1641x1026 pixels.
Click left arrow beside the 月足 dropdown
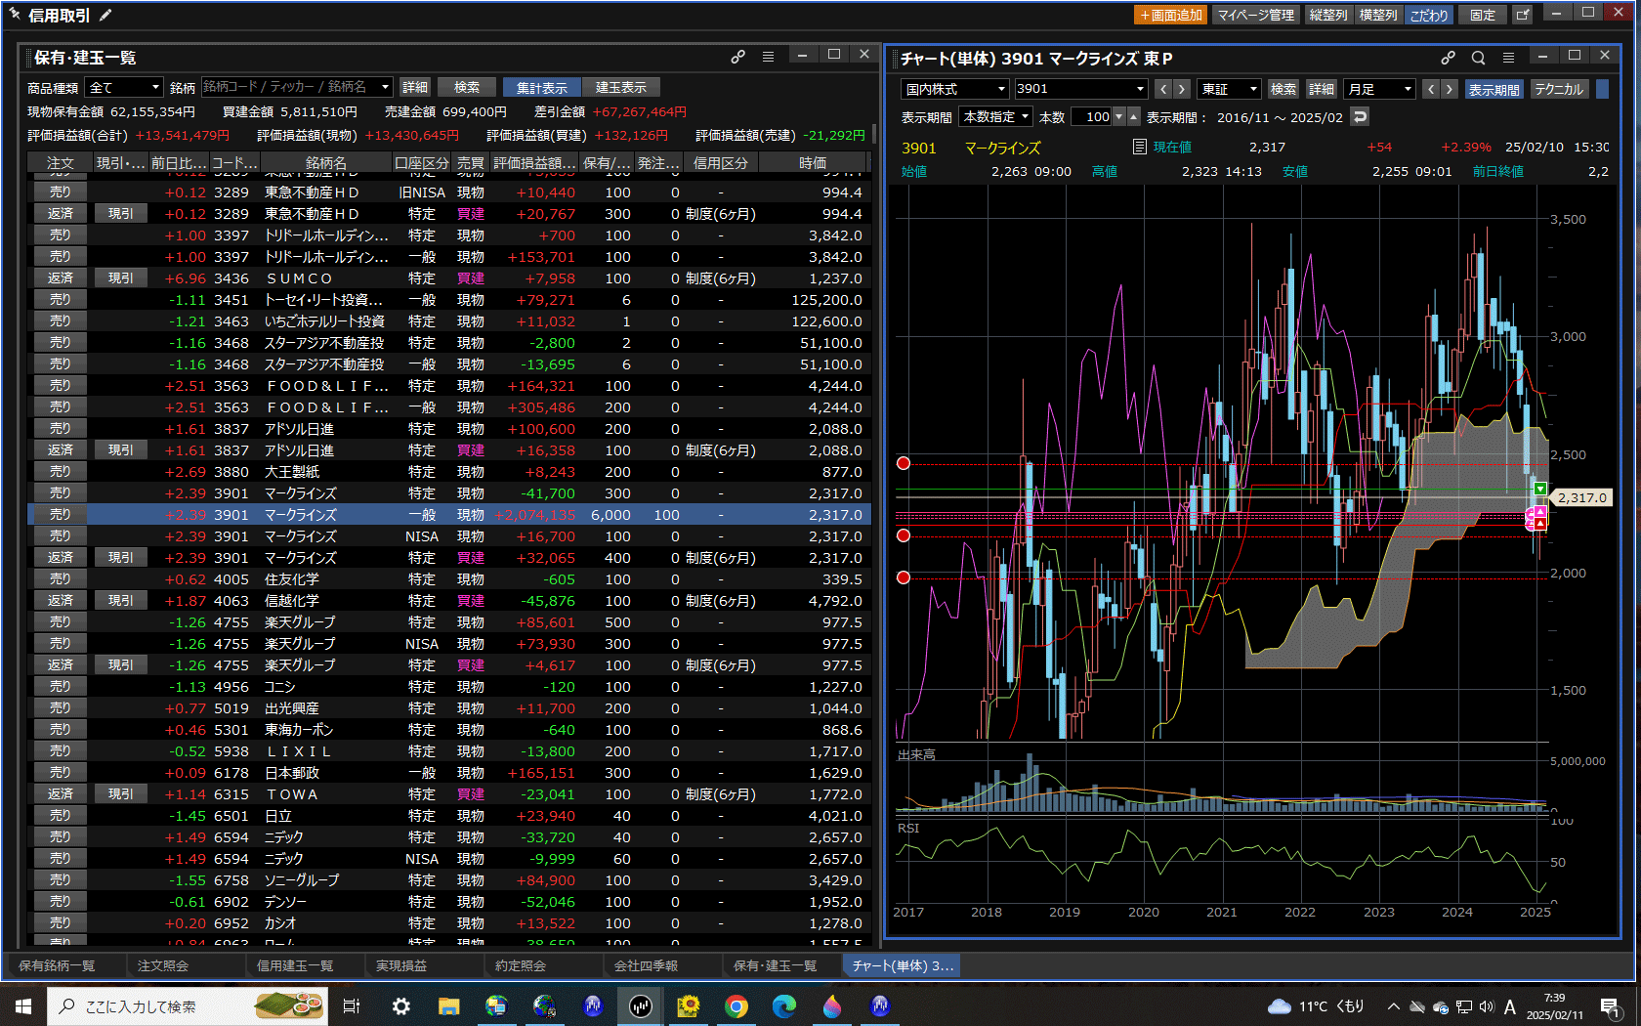coord(1431,89)
